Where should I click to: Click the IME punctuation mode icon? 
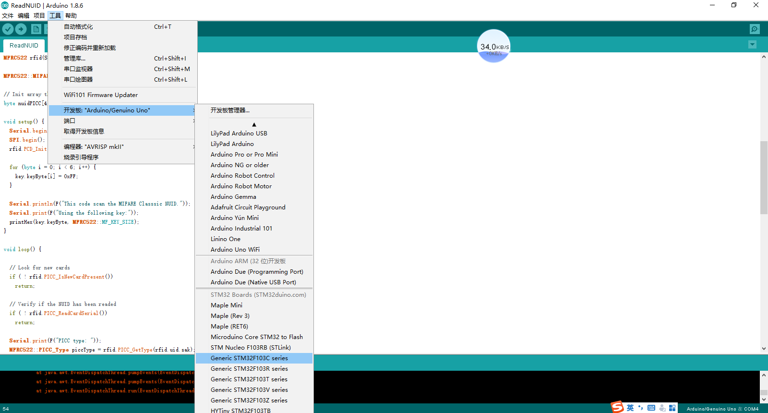(x=640, y=408)
